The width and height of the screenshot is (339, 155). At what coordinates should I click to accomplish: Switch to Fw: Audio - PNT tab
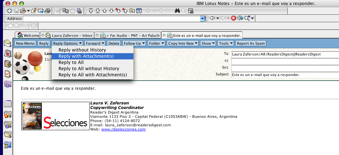coord(130,35)
